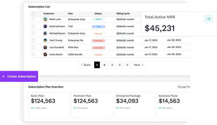
Task: Click the Subscription Plan Overview heading
Action: coord(46,87)
